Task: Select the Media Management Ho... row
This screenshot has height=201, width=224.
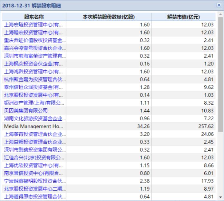Action: point(109,126)
